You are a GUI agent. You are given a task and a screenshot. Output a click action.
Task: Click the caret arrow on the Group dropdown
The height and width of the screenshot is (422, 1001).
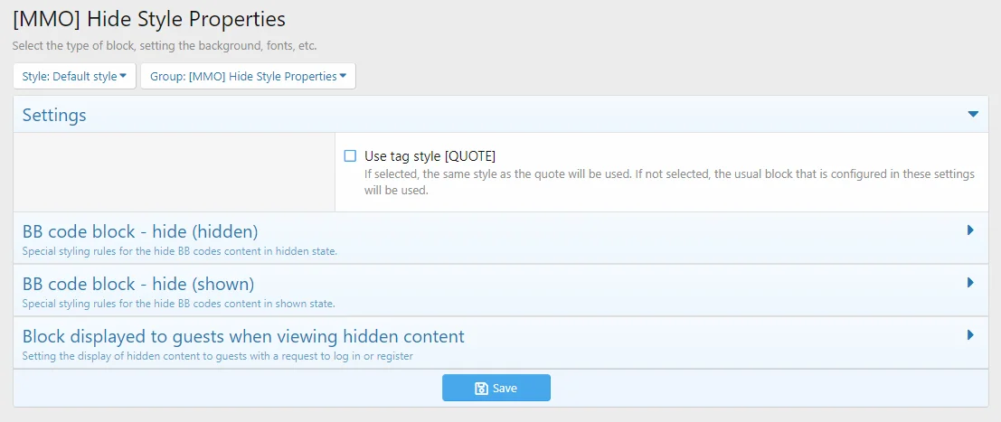click(x=344, y=77)
